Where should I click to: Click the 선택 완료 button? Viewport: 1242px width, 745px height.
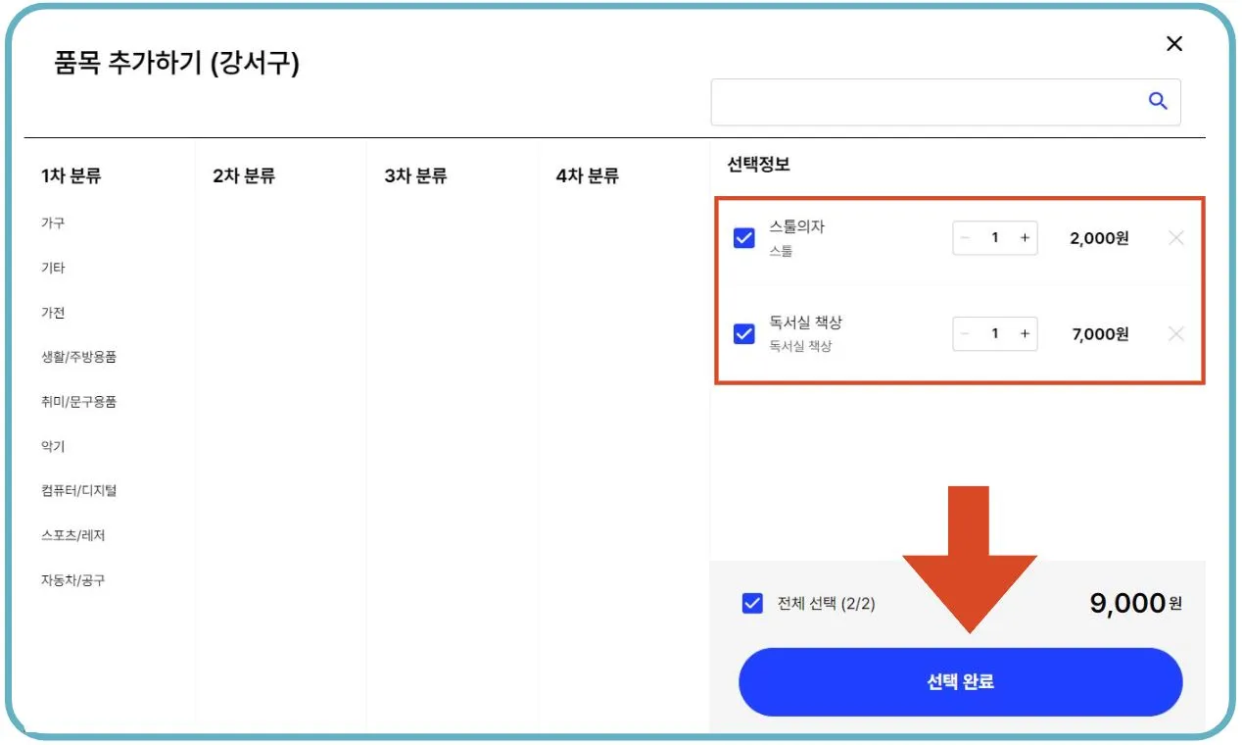pos(960,682)
